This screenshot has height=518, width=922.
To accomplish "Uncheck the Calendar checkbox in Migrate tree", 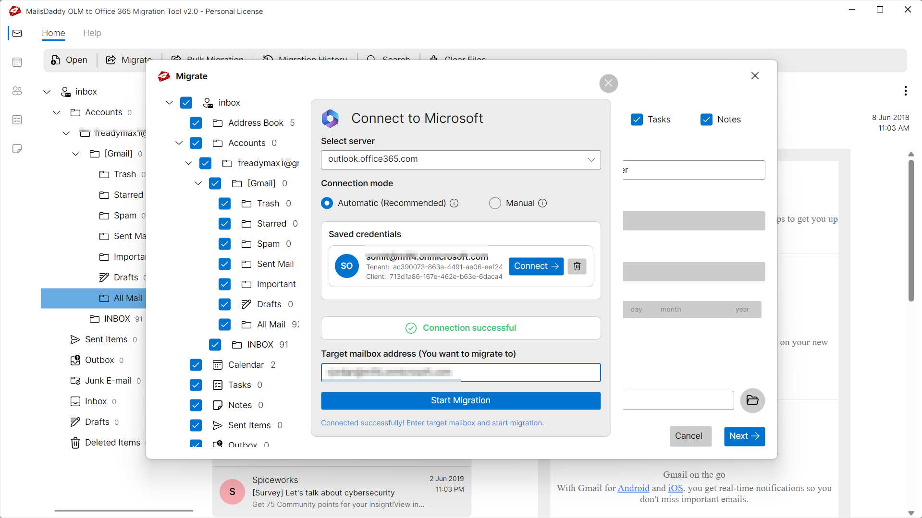I will tap(196, 365).
